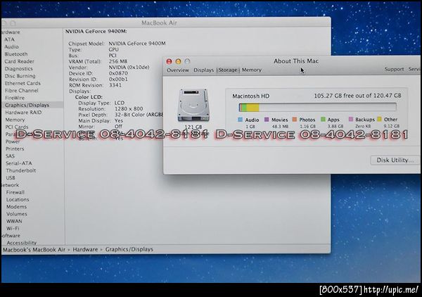The image size is (422, 297).
Task: Click the yellow Other legend swatch
Action: click(x=380, y=119)
